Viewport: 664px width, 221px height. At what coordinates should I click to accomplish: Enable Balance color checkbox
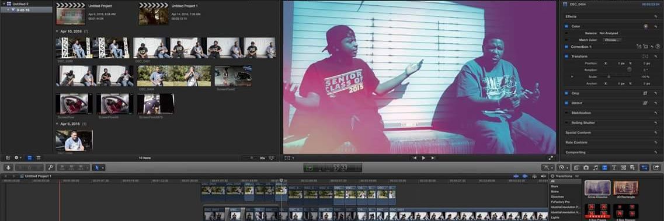[566, 33]
